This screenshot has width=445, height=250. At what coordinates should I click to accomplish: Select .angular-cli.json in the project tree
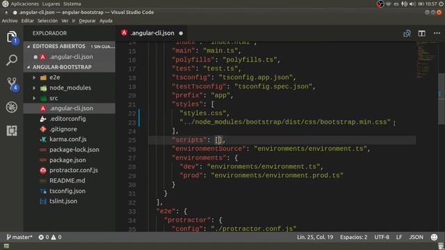click(70, 108)
